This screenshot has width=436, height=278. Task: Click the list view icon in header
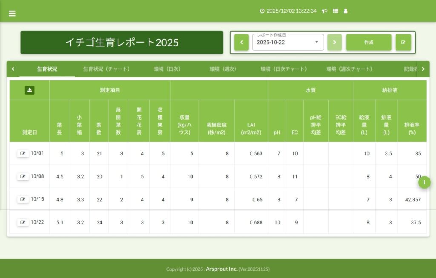click(x=336, y=11)
